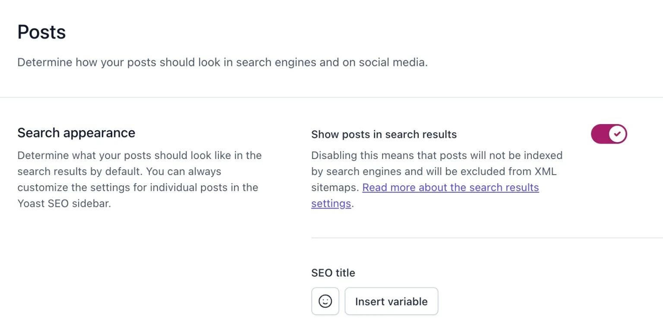Image resolution: width=663 pixels, height=318 pixels.
Task: Click the checkmark icon inside the switch knob
Action: click(618, 134)
